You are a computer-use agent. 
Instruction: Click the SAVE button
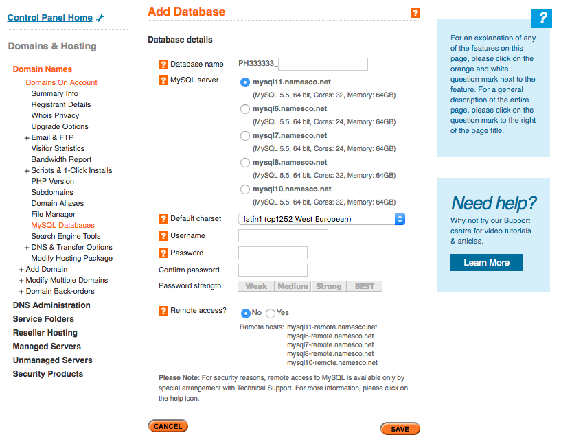coord(400,429)
